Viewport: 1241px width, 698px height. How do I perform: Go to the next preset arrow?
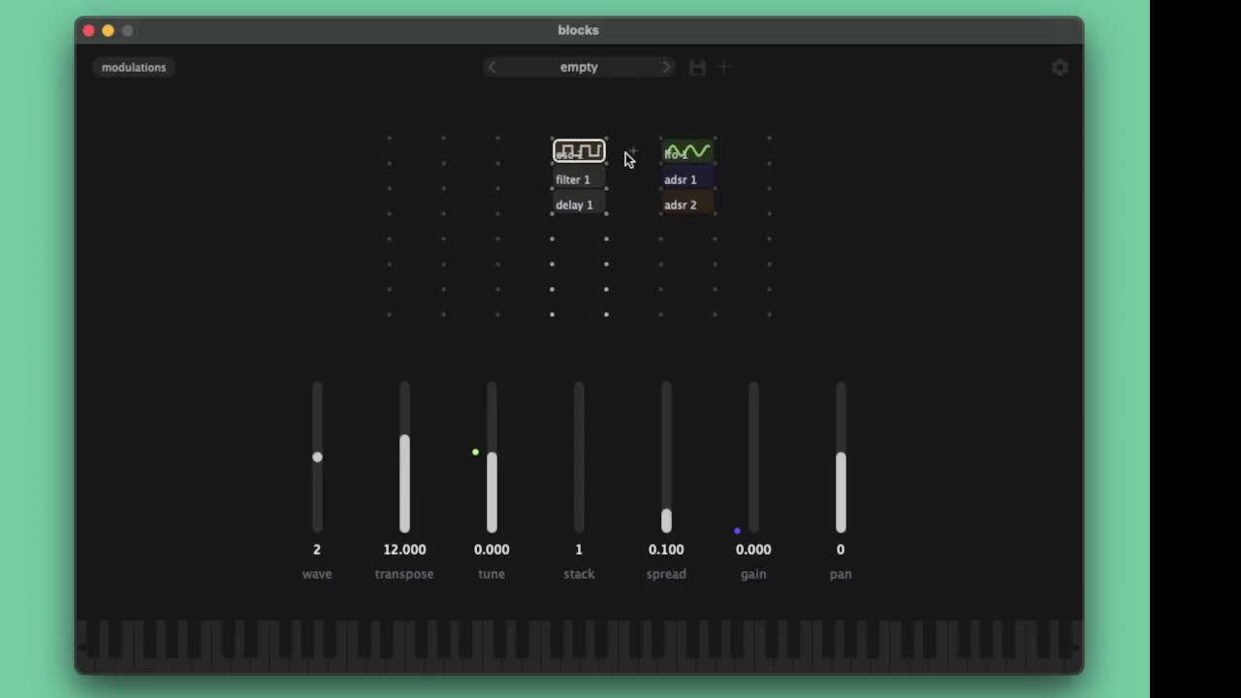tap(666, 67)
